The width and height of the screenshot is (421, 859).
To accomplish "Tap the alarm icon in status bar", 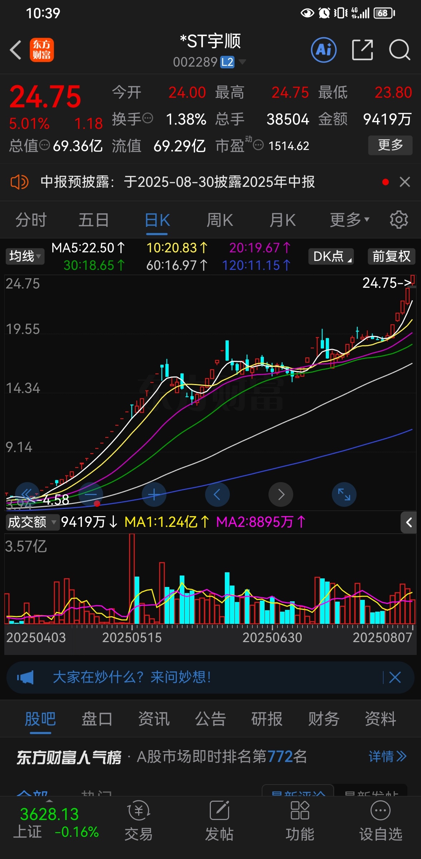I will pyautogui.click(x=324, y=13).
